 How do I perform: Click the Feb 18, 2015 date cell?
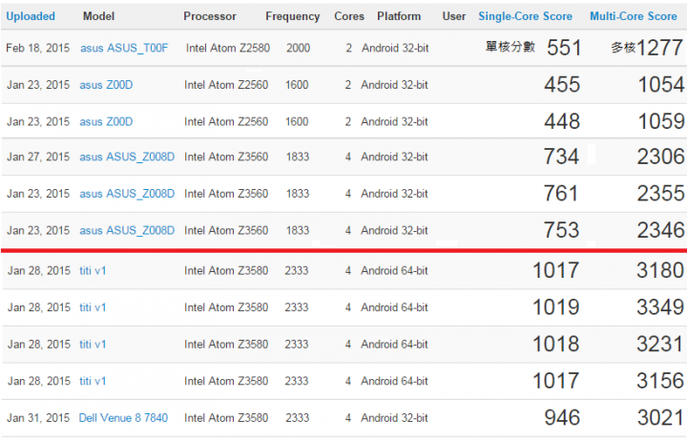[37, 48]
